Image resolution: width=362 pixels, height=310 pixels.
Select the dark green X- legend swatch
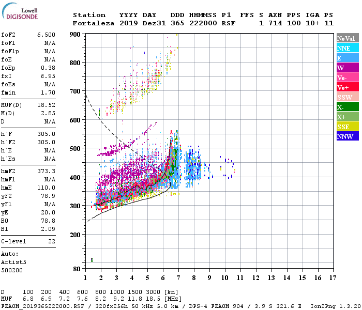348,107
